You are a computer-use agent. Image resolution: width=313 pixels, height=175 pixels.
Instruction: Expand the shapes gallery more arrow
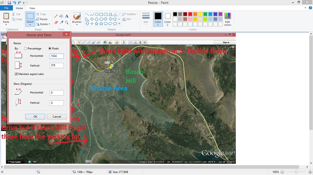pyautogui.click(x=119, y=24)
